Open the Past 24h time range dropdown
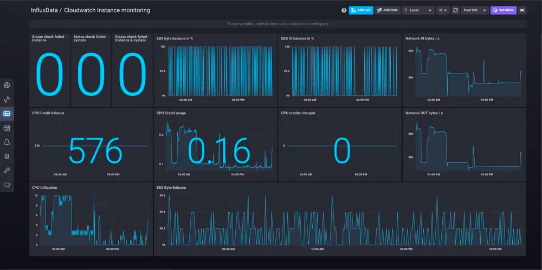Image resolution: width=542 pixels, height=270 pixels. (475, 10)
